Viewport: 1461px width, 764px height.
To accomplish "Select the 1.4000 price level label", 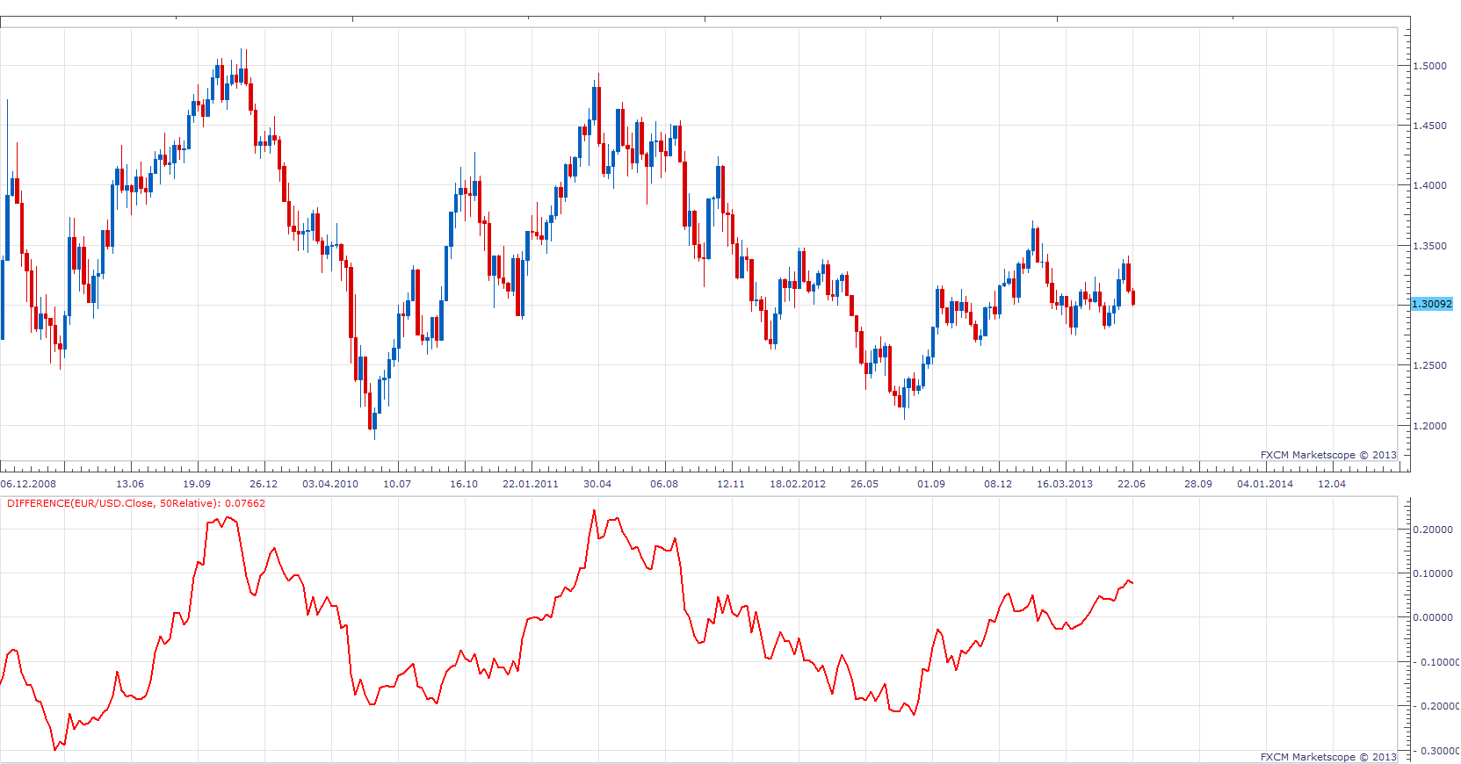I will pyautogui.click(x=1429, y=185).
